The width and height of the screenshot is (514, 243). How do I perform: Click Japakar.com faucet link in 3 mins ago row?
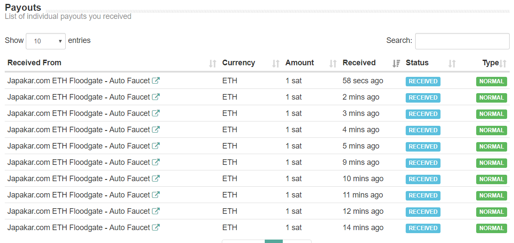pos(79,113)
